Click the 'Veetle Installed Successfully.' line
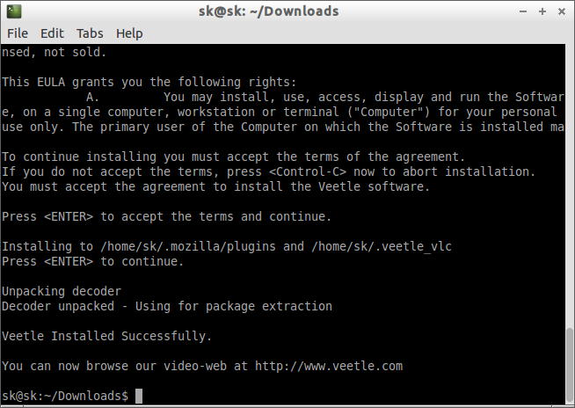Image resolution: width=575 pixels, height=408 pixels. click(x=107, y=336)
